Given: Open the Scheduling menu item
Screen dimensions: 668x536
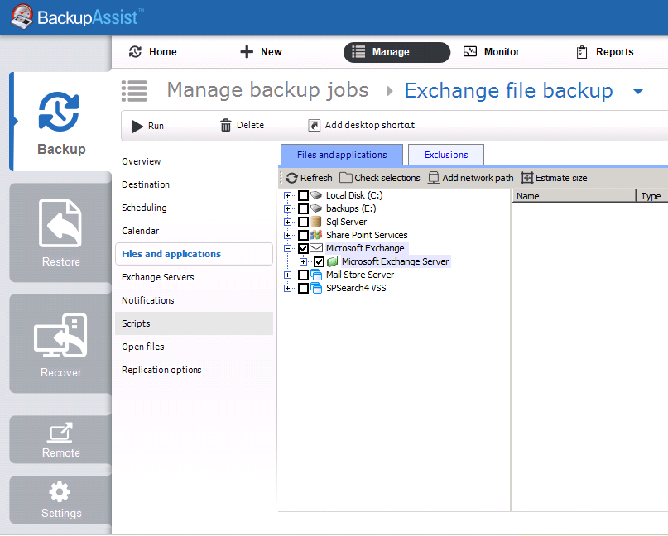Looking at the screenshot, I should click(x=144, y=208).
